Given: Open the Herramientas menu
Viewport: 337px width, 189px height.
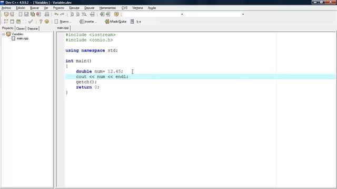Looking at the screenshot, I should pyautogui.click(x=107, y=8).
